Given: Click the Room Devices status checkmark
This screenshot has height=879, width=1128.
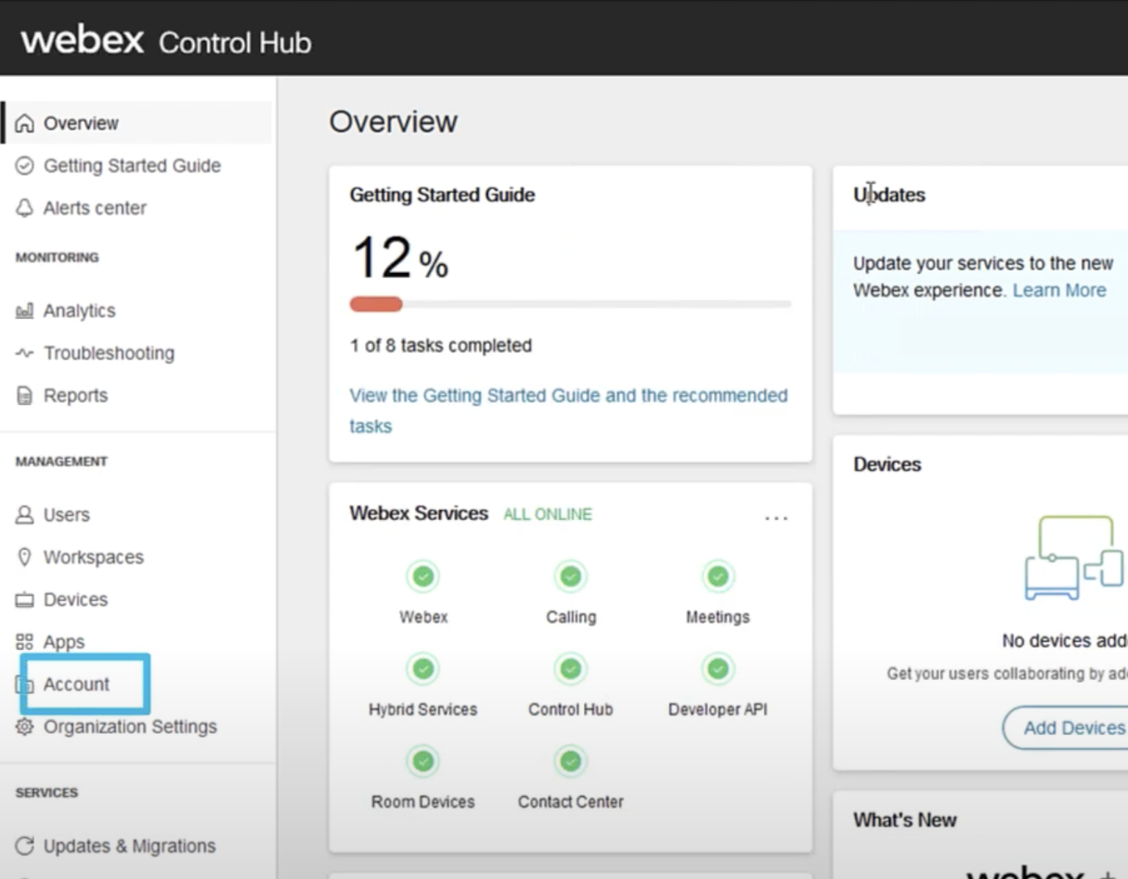Looking at the screenshot, I should point(423,762).
